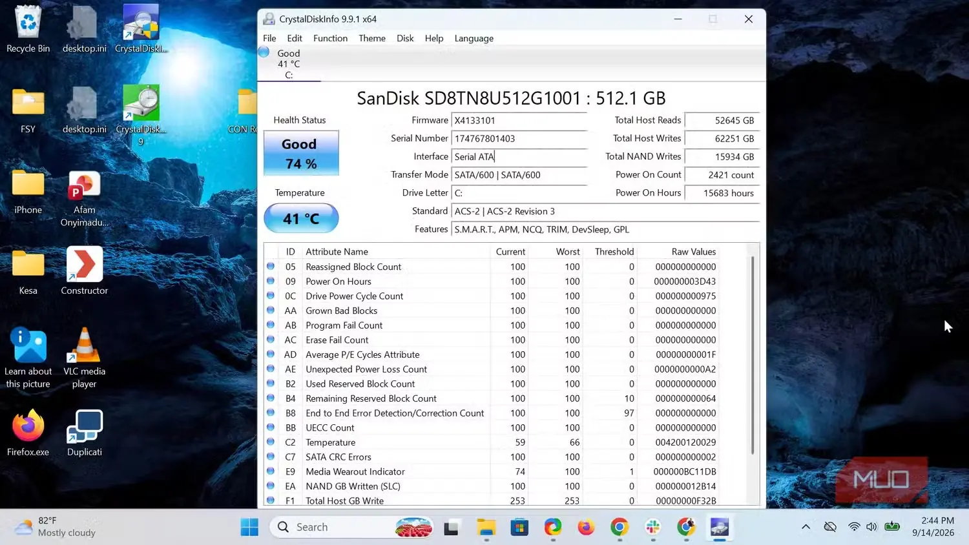Open the Help menu

(x=434, y=38)
